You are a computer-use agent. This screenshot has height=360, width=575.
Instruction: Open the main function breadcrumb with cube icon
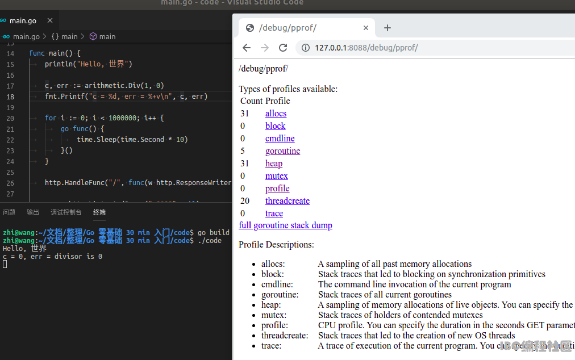pos(103,37)
